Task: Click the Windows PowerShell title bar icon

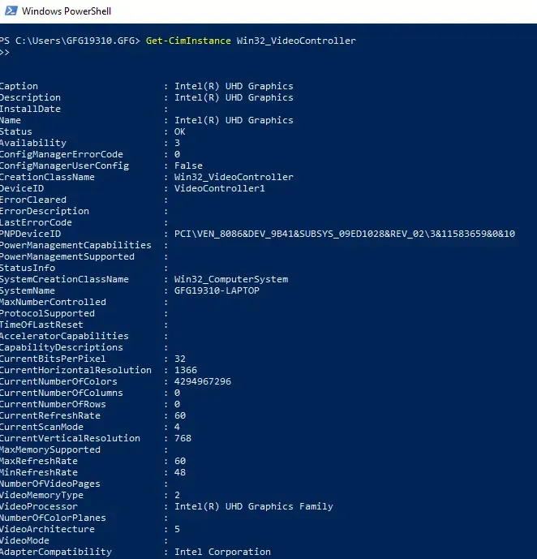Action: 11,11
